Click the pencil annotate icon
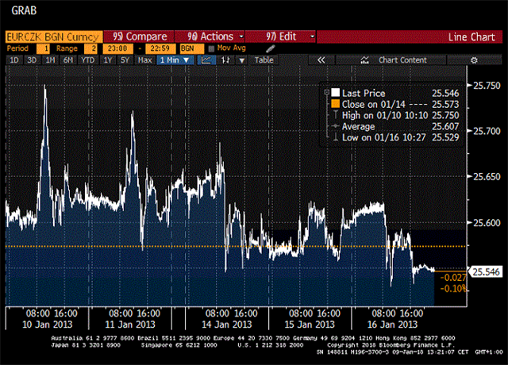Image resolution: width=508 pixels, height=365 pixels. 270,48
